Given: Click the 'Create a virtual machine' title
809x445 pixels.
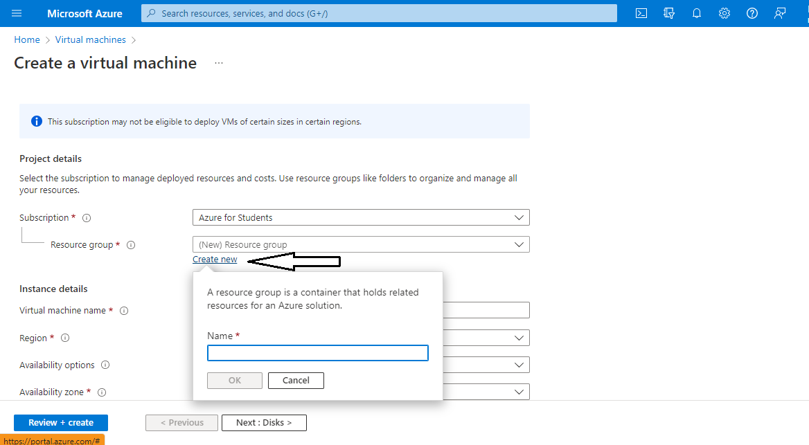Looking at the screenshot, I should tap(105, 63).
